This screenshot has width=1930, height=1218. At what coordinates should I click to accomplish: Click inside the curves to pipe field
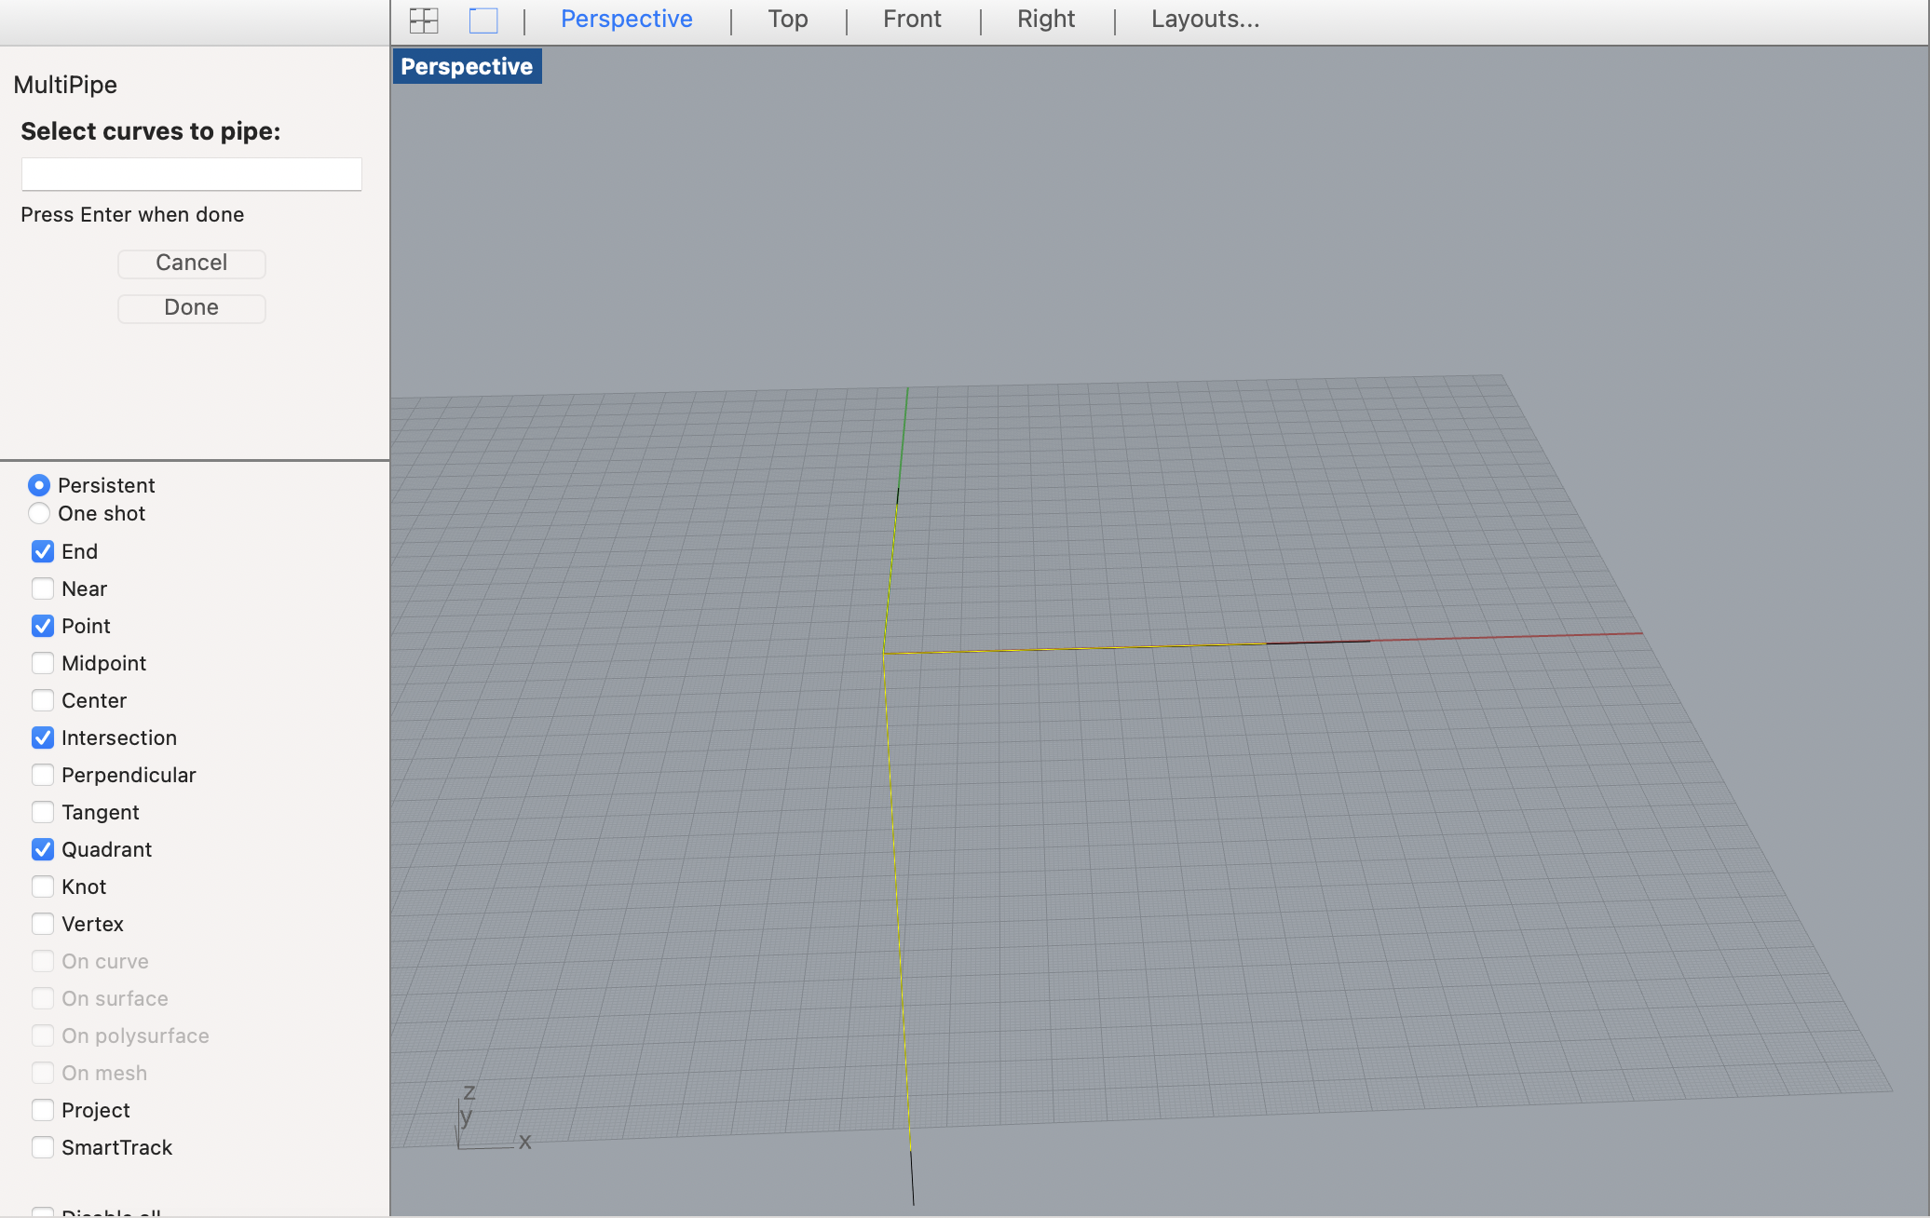[x=191, y=174]
